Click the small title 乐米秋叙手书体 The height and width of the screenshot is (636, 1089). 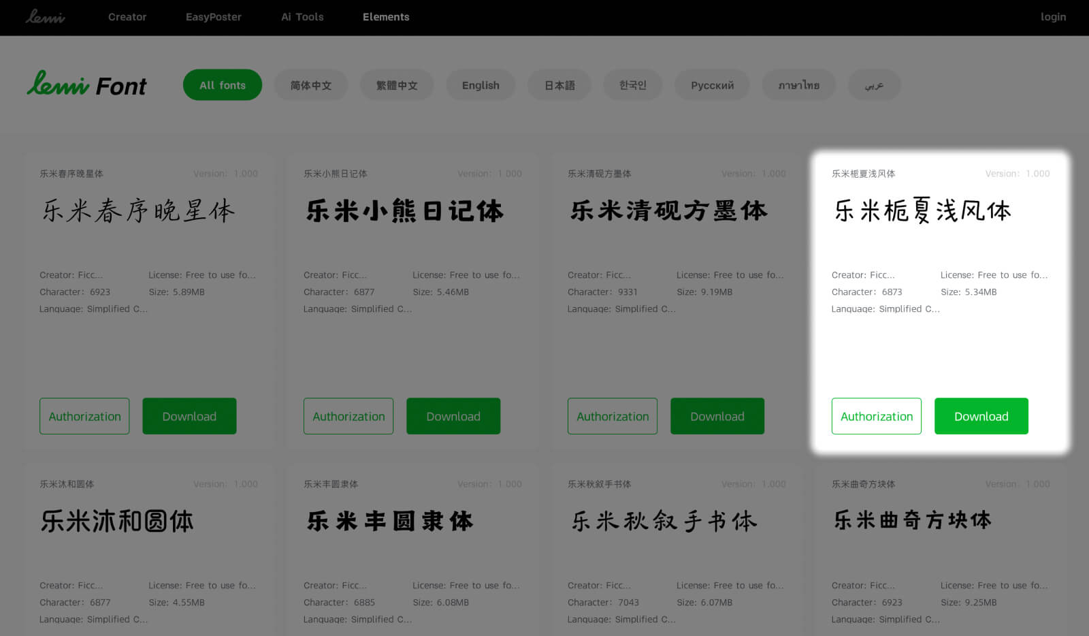point(600,484)
